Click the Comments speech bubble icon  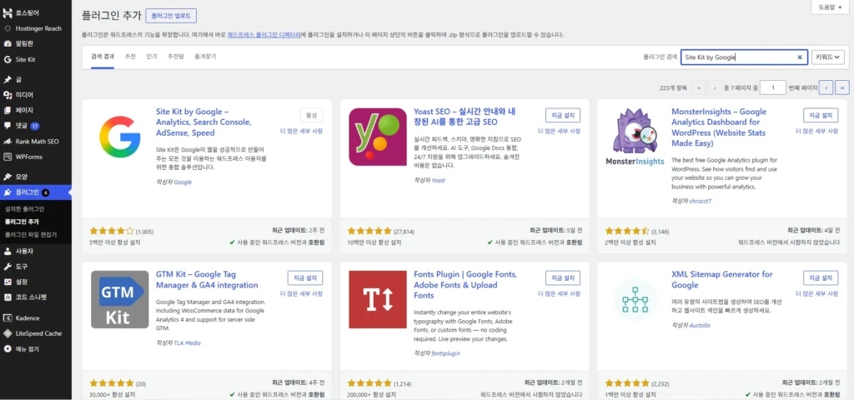coord(7,126)
